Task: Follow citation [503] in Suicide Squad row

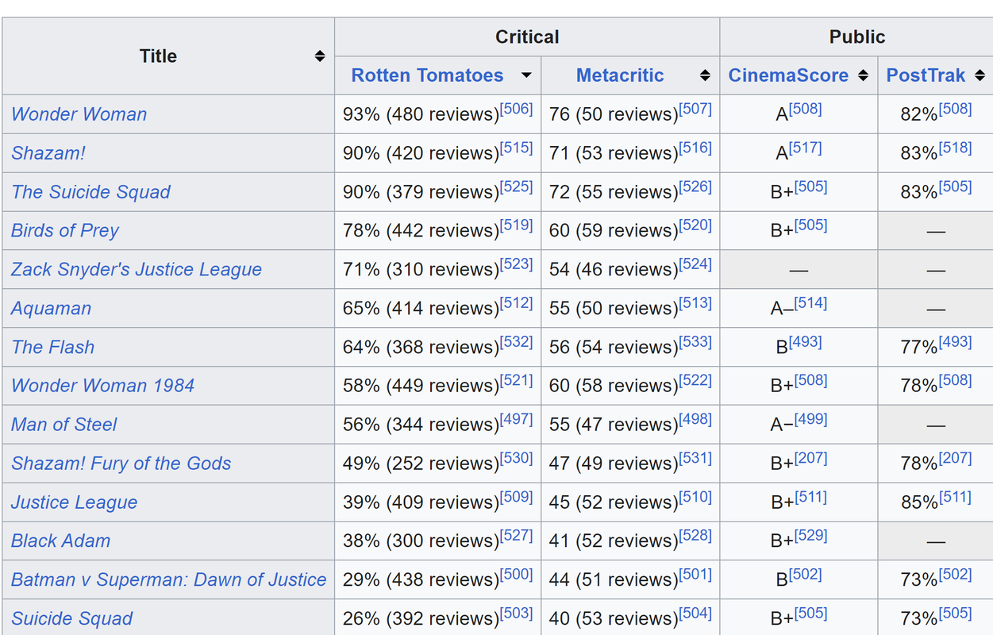Action: tap(516, 614)
